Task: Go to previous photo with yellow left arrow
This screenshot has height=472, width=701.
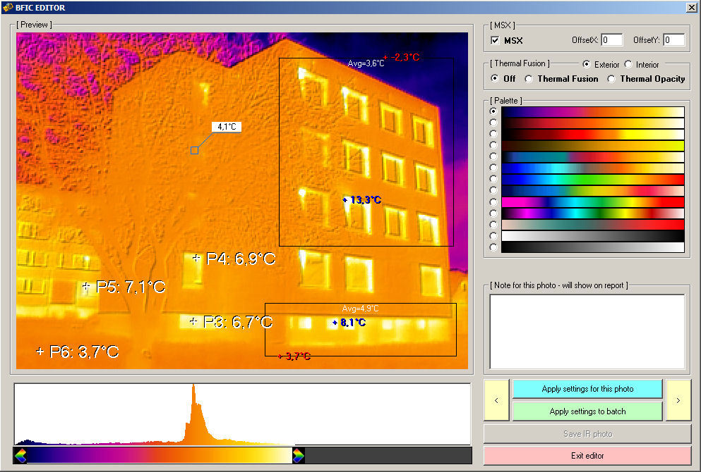Action: pyautogui.click(x=496, y=399)
